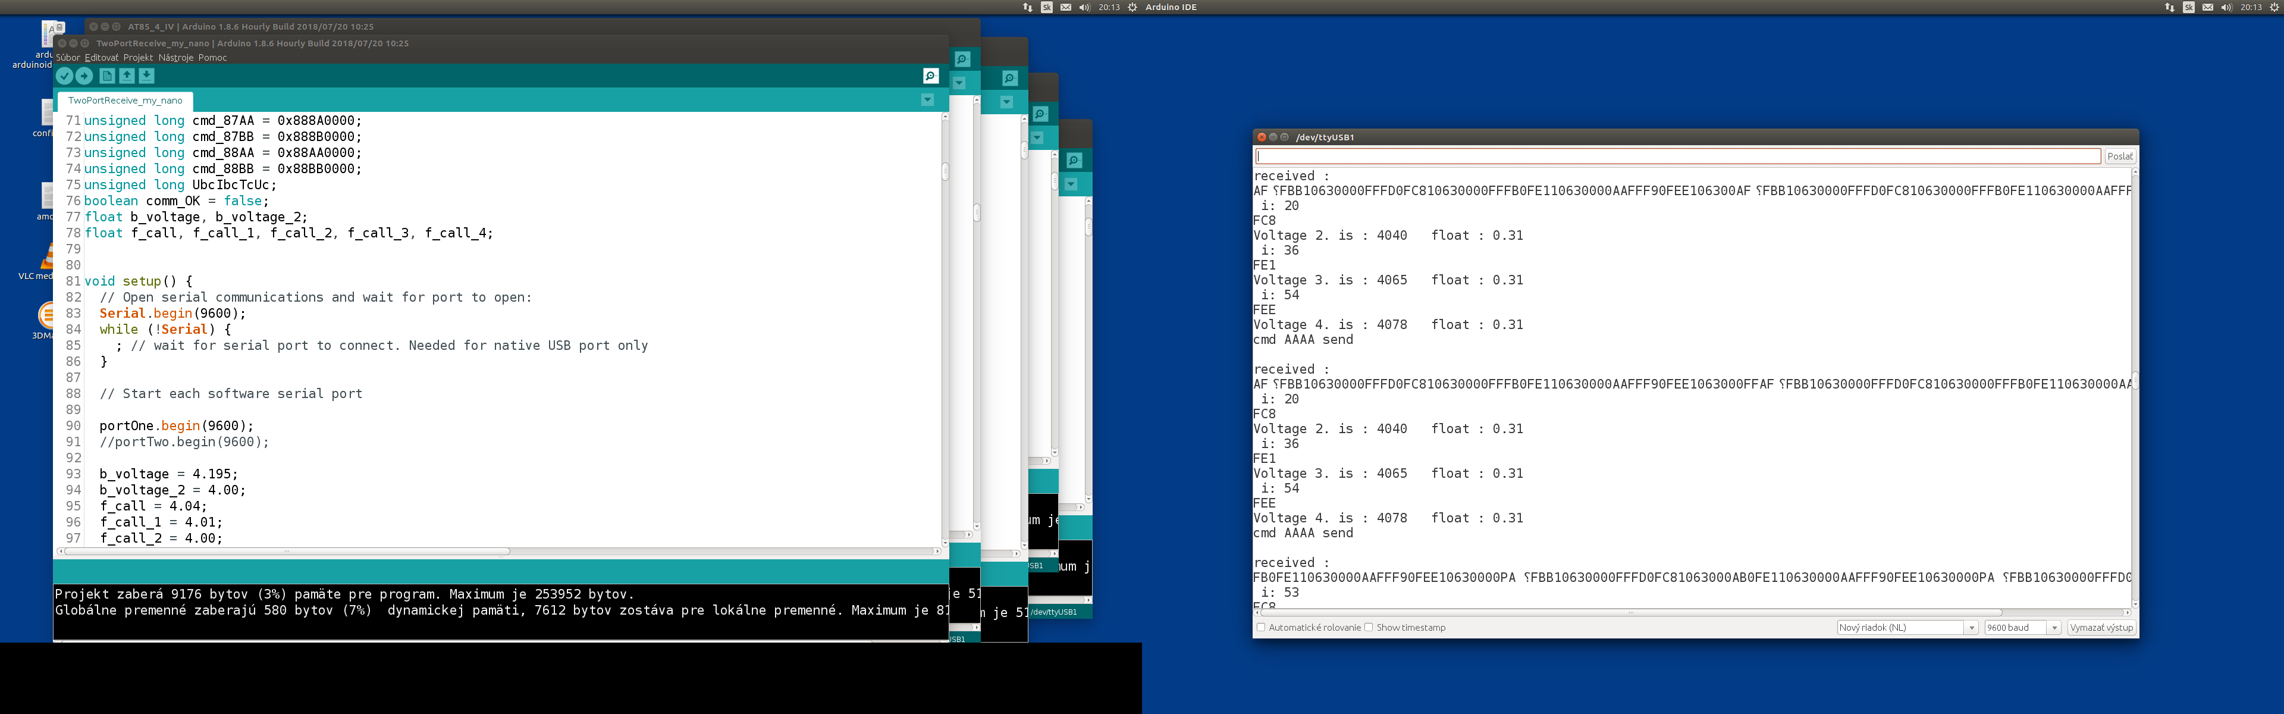Open the Nástroje menu
Viewport: 2284px width, 714px height.
pos(175,58)
